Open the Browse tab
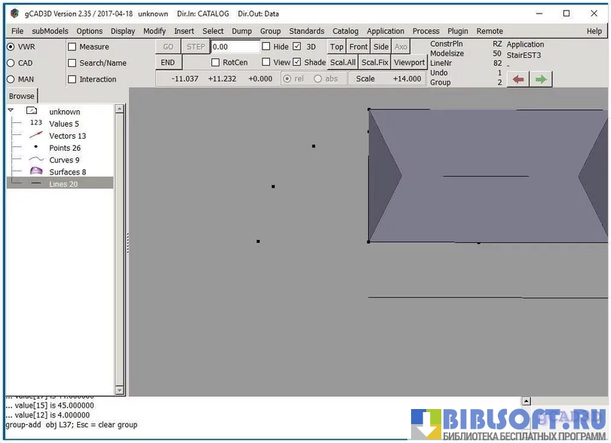The width and height of the screenshot is (611, 443). (x=21, y=96)
